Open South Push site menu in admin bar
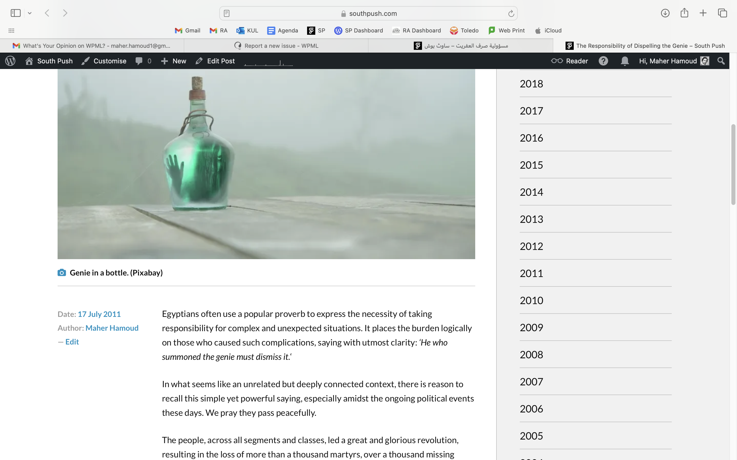737x460 pixels. coord(49,61)
